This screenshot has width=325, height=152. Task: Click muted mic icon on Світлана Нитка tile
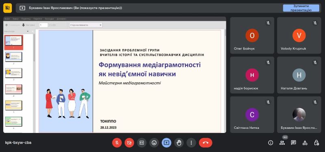click(x=268, y=102)
